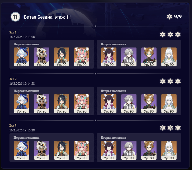Click third star of Зал 2 rating
Screen dimensions: 192x170
pos(178,81)
